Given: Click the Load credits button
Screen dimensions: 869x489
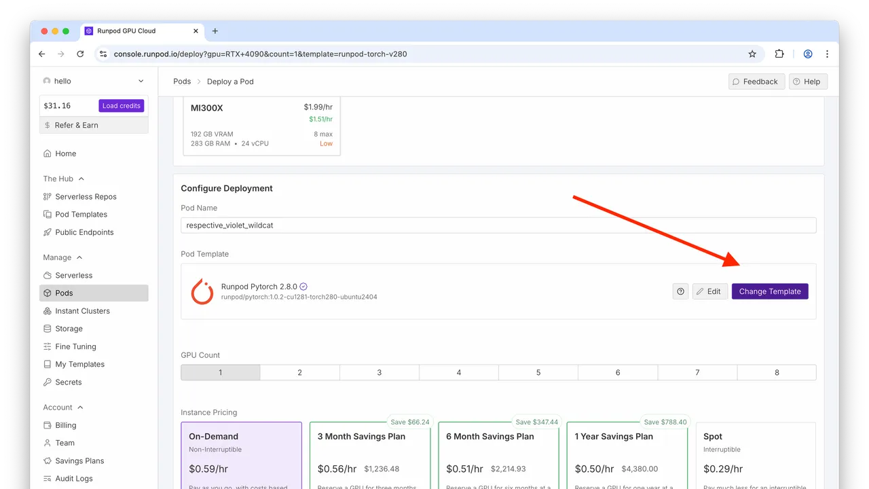Looking at the screenshot, I should 122,106.
